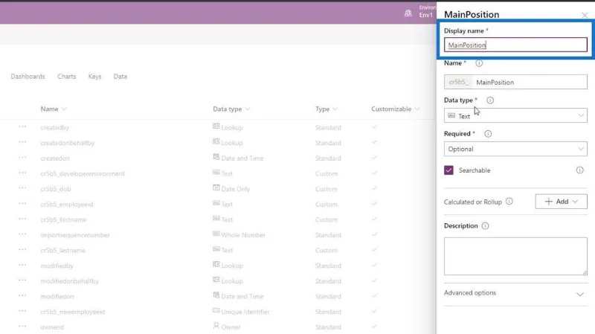Click the Env1 environment label in header
The image size is (595, 334).
click(425, 15)
